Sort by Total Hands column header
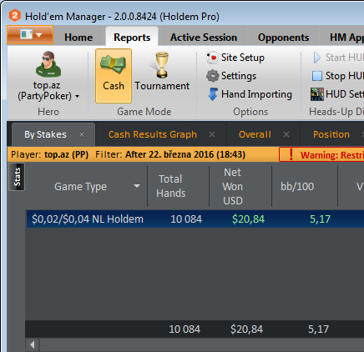The image size is (364, 352). tap(170, 186)
